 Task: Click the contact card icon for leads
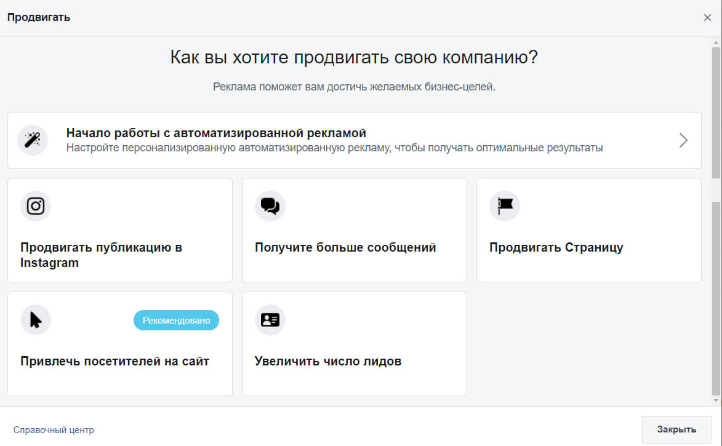point(270,320)
